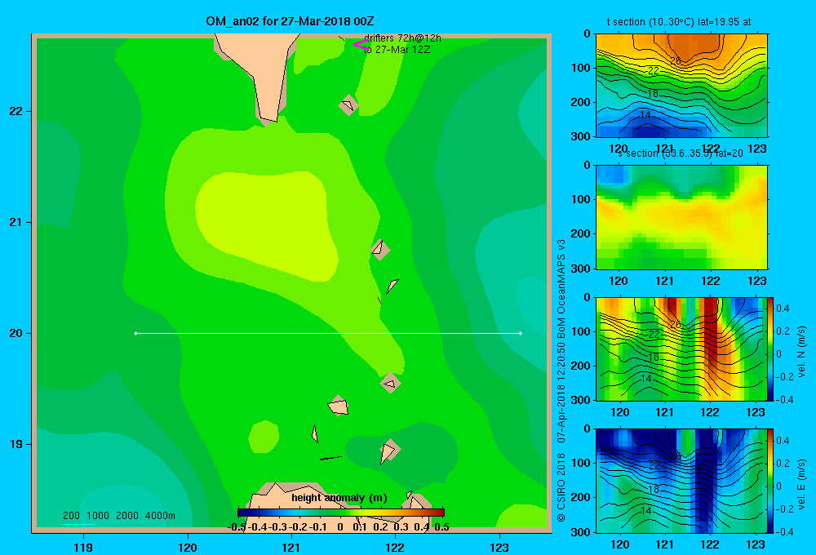Click depth label 300 on temperature section
Screen dimensions: 816x555
[580, 135]
